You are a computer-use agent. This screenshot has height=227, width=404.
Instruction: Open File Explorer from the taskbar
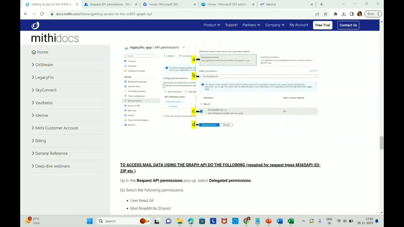[180, 221]
